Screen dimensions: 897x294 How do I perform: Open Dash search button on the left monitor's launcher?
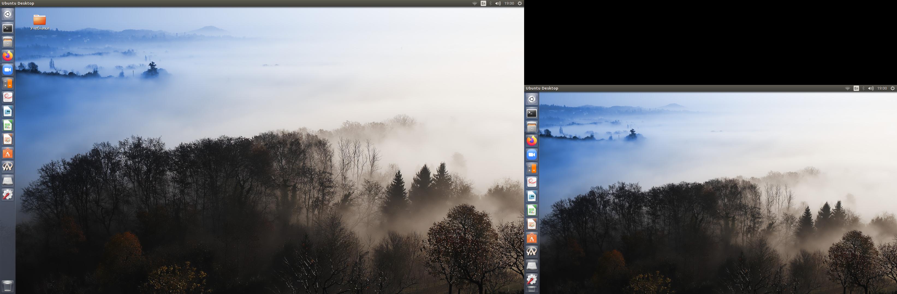8,14
